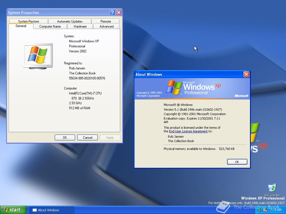Click the 'Copyright © 1981-2001 Microsoft Corporation' line

pyautogui.click(x=195, y=114)
